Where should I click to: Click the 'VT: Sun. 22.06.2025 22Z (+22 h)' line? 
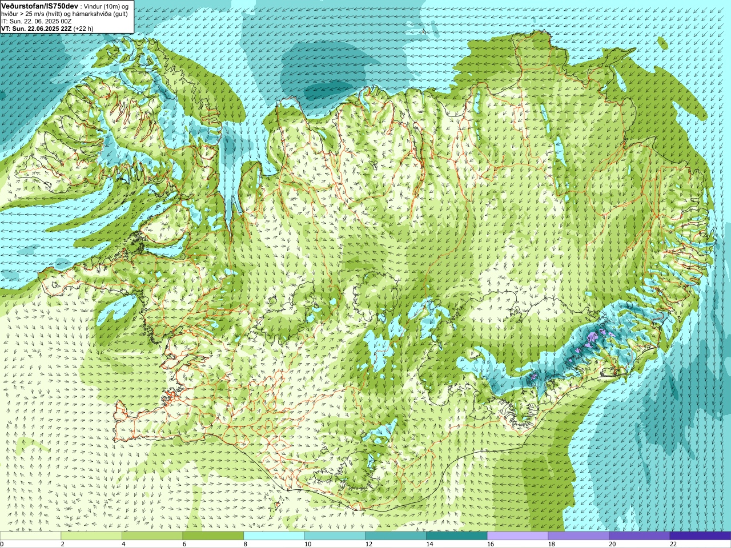[x=47, y=29]
